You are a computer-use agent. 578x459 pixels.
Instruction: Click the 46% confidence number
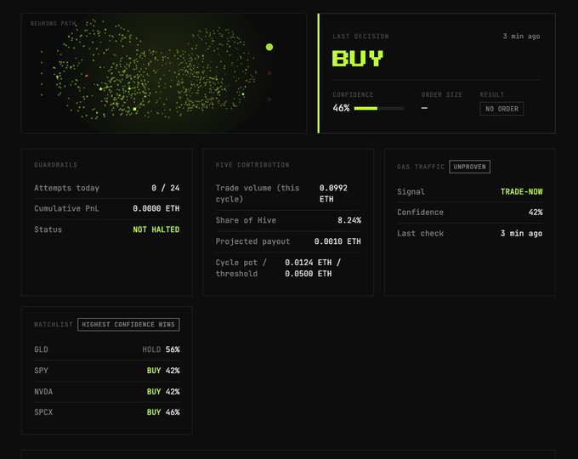tap(341, 108)
